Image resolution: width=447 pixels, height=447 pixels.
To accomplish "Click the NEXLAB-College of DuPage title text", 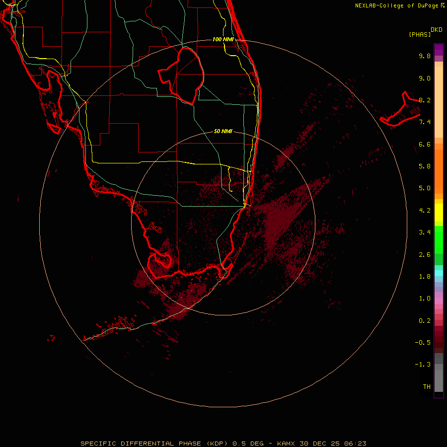I will point(400,5).
